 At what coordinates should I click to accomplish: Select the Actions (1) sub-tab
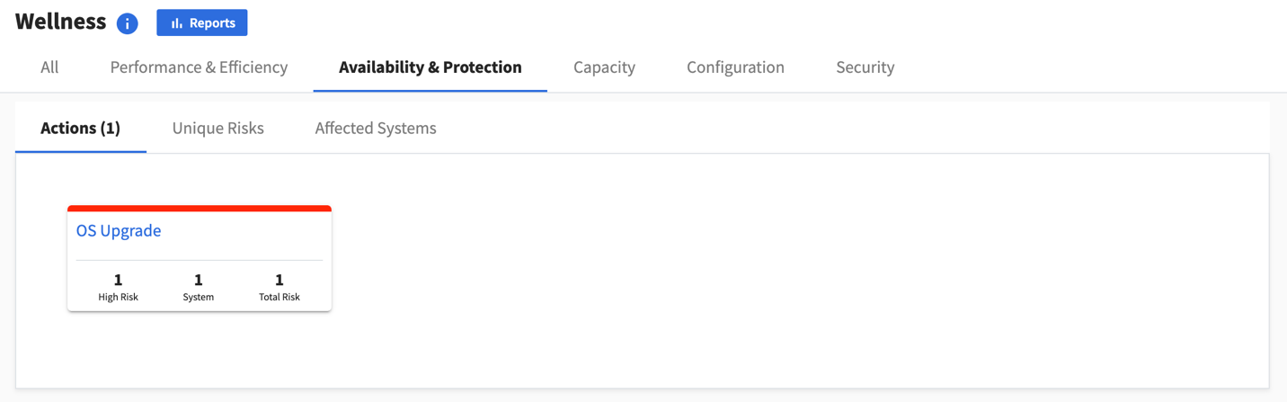tap(81, 128)
